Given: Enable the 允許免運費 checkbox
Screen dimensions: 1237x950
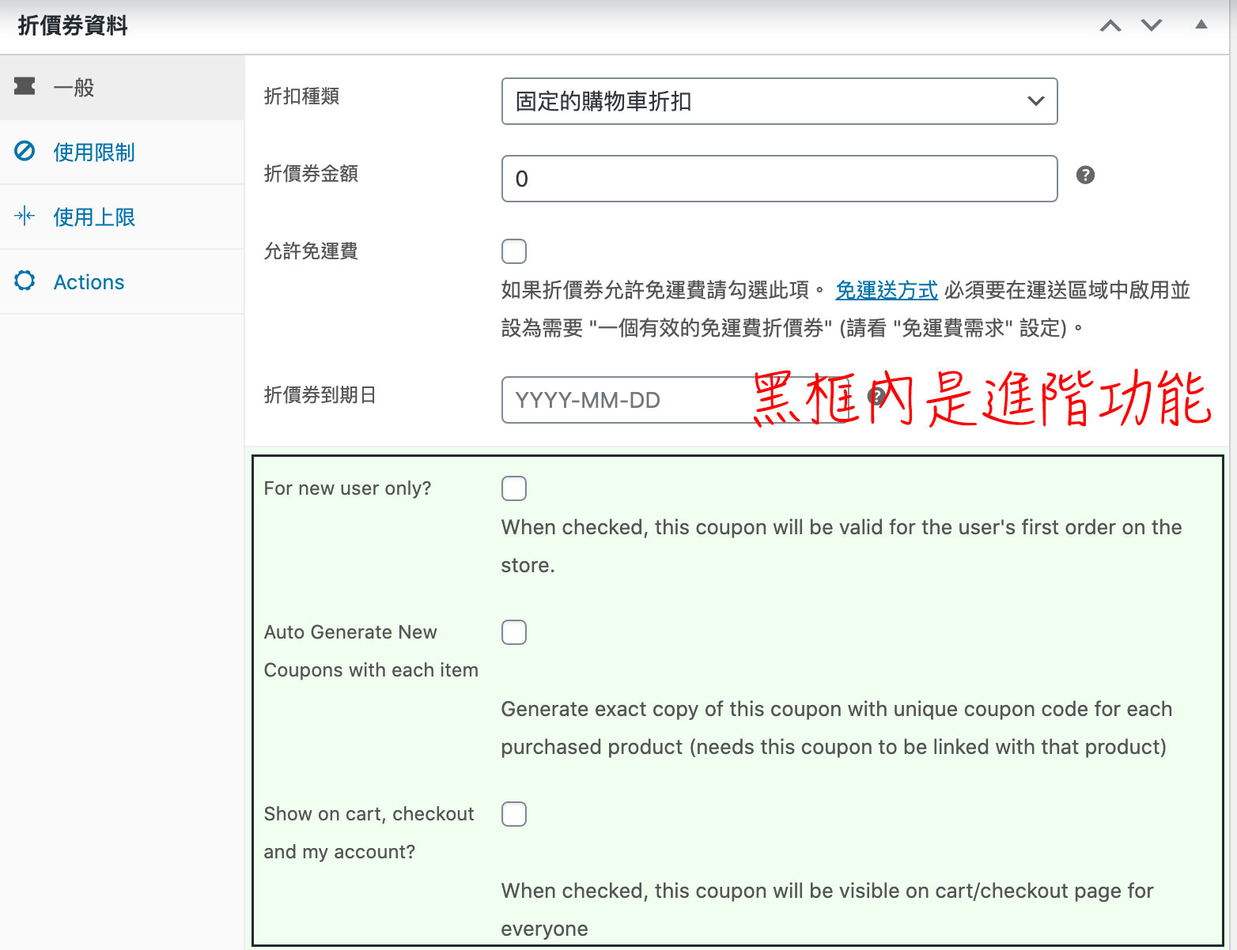Looking at the screenshot, I should click(x=514, y=251).
